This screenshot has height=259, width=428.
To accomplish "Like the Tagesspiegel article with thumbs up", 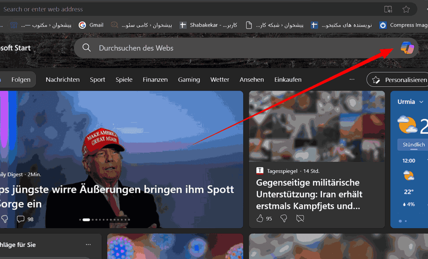I will (260, 218).
